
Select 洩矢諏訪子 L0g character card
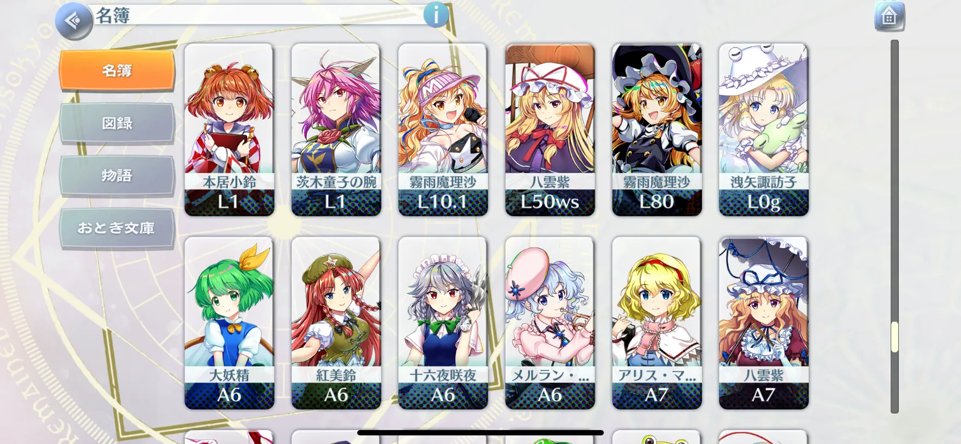coord(764,130)
